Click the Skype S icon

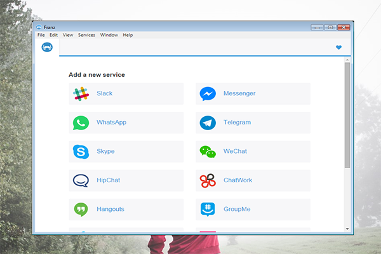click(x=81, y=152)
